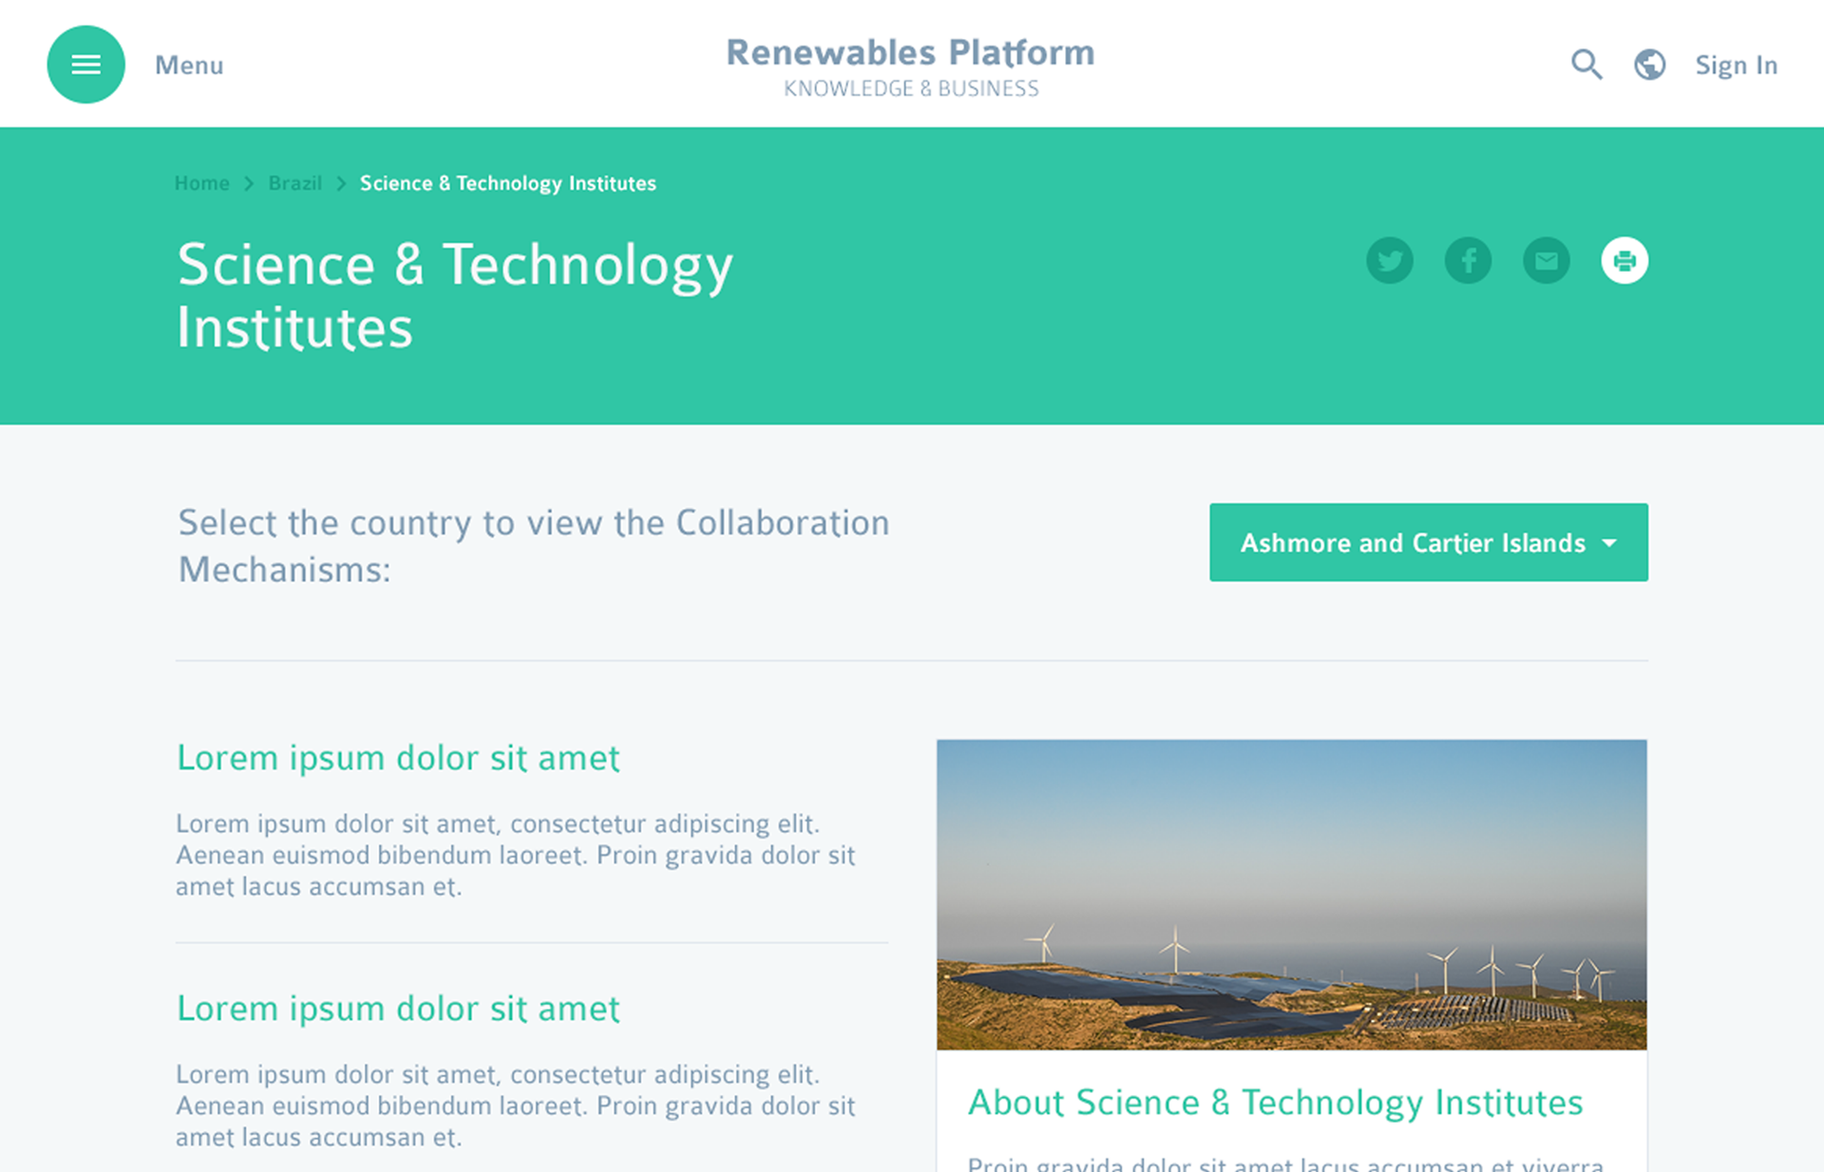The width and height of the screenshot is (1824, 1172).
Task: Share page by email envelope icon
Action: (1546, 260)
